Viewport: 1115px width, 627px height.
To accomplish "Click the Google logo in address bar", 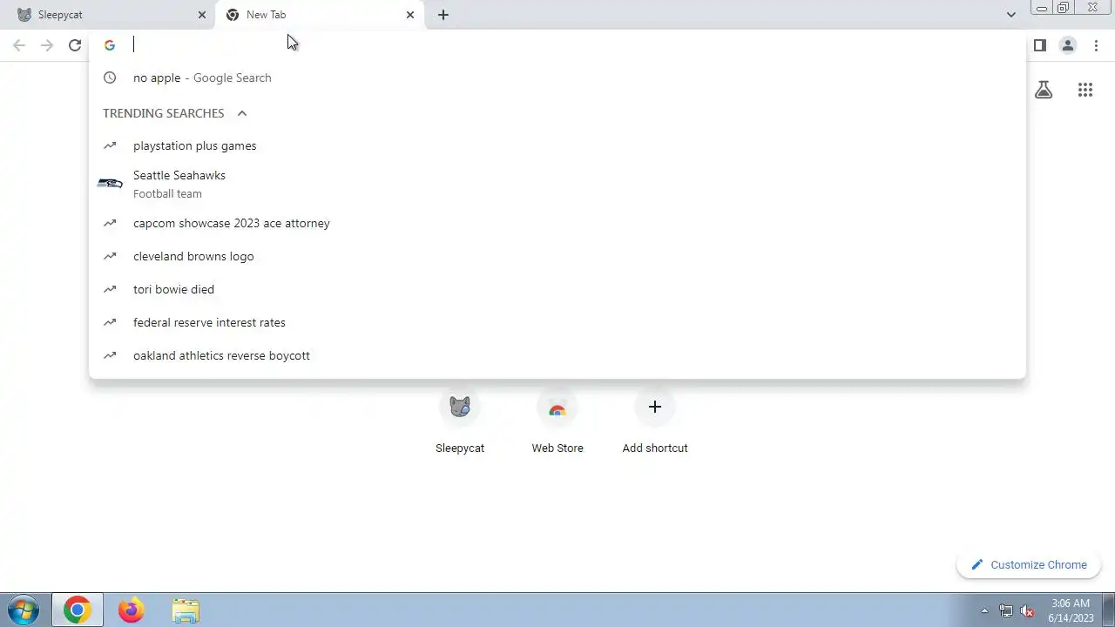I will point(110,45).
